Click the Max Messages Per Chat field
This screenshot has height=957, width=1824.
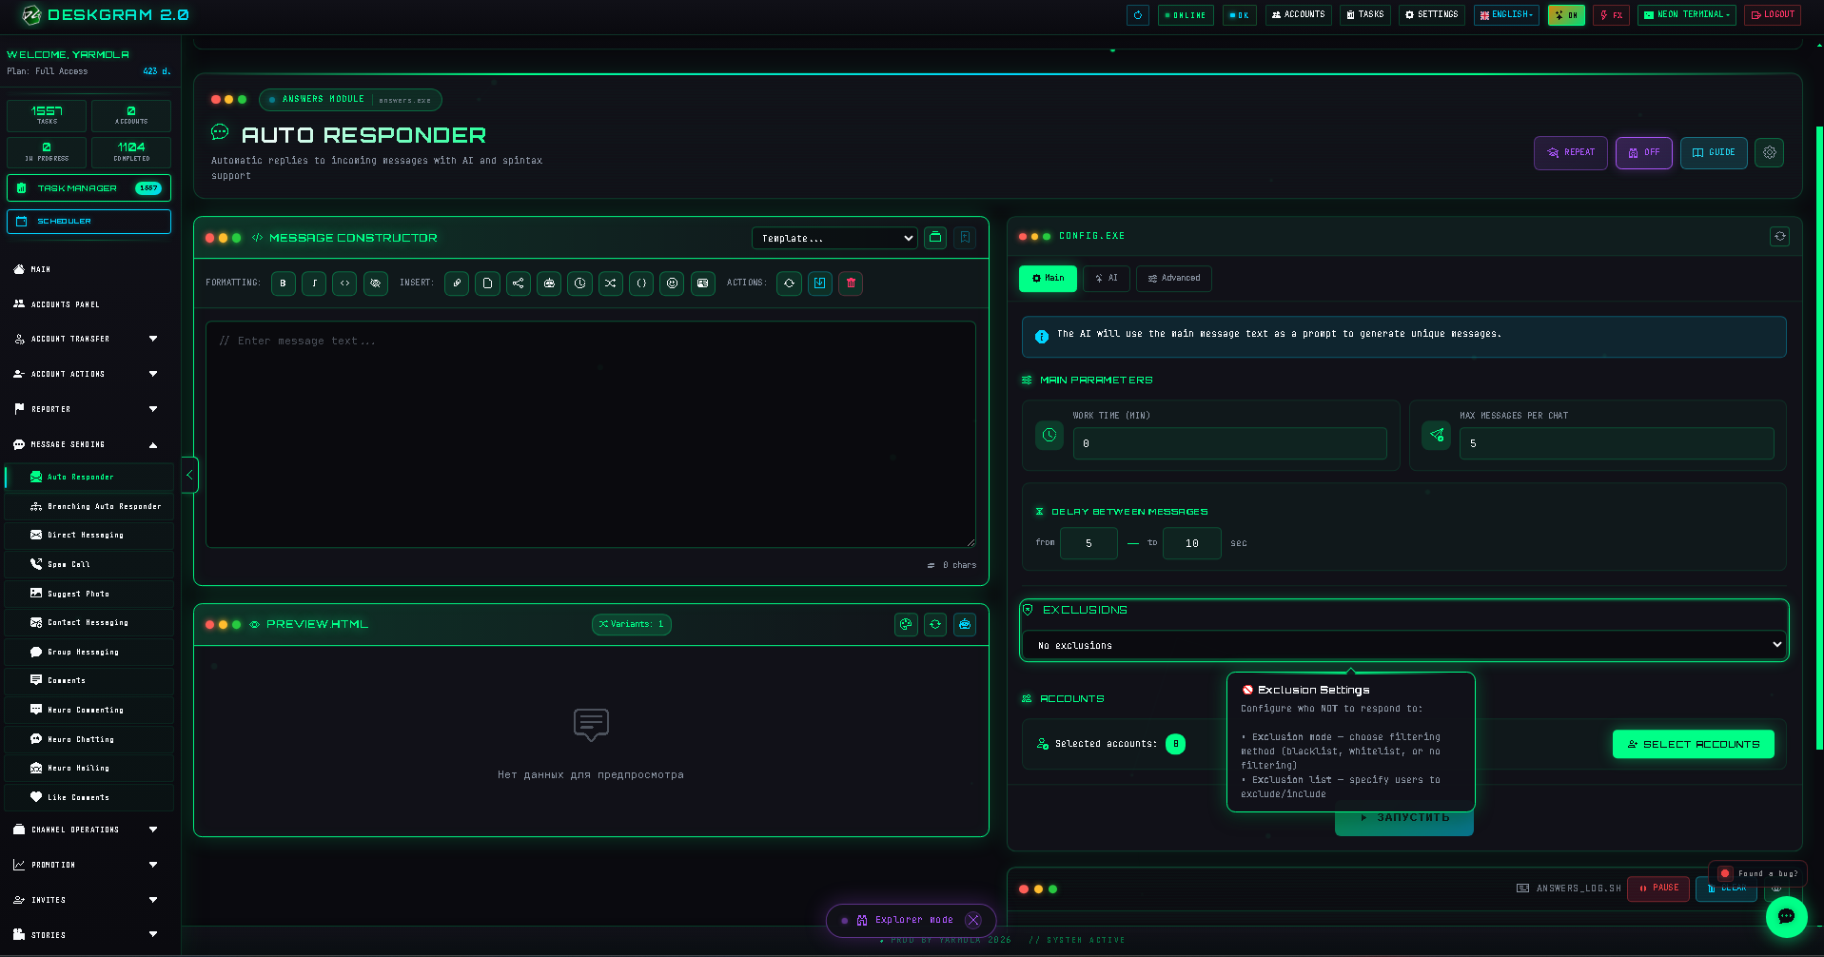click(x=1617, y=443)
